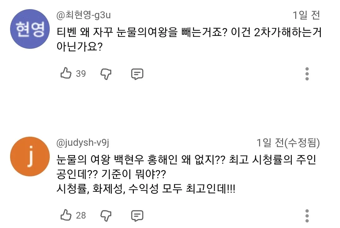
Task: Open options menu for @judysh-v9j's comment
Action: click(x=307, y=216)
